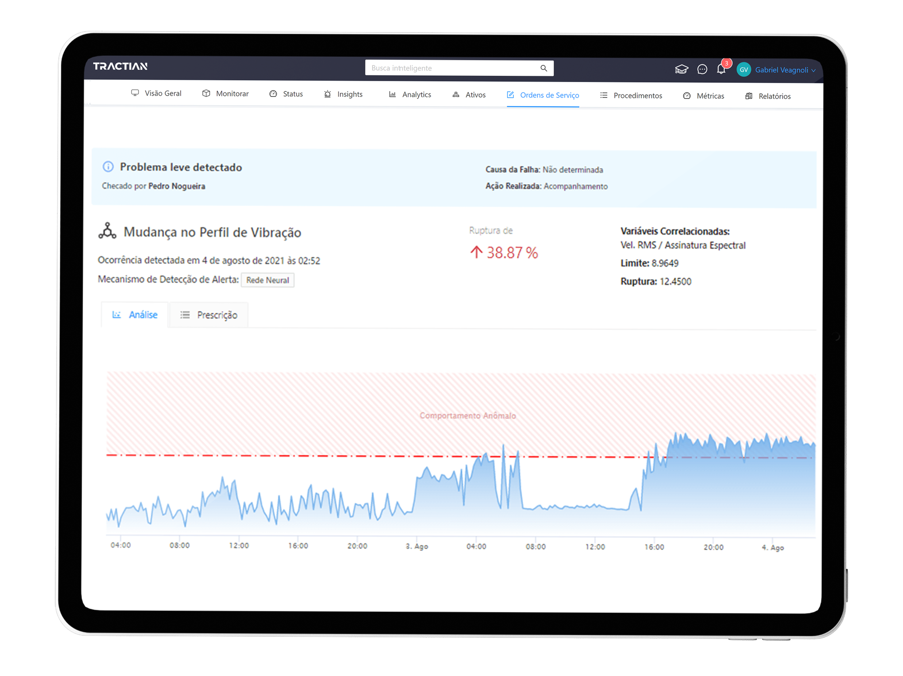Click the info icon beside Problema leve detectado
This screenshot has width=903, height=676.
(x=108, y=166)
